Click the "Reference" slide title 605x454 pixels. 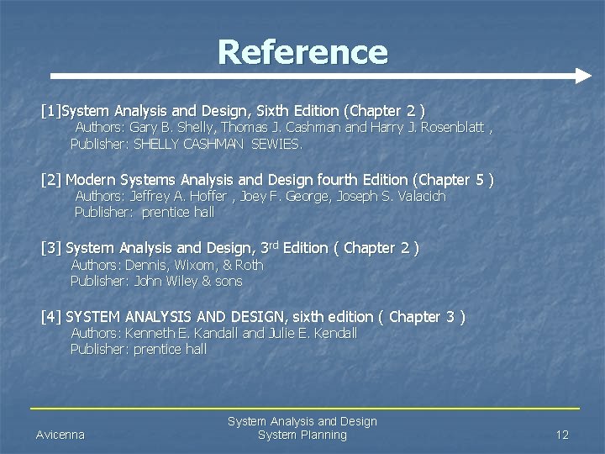click(302, 52)
